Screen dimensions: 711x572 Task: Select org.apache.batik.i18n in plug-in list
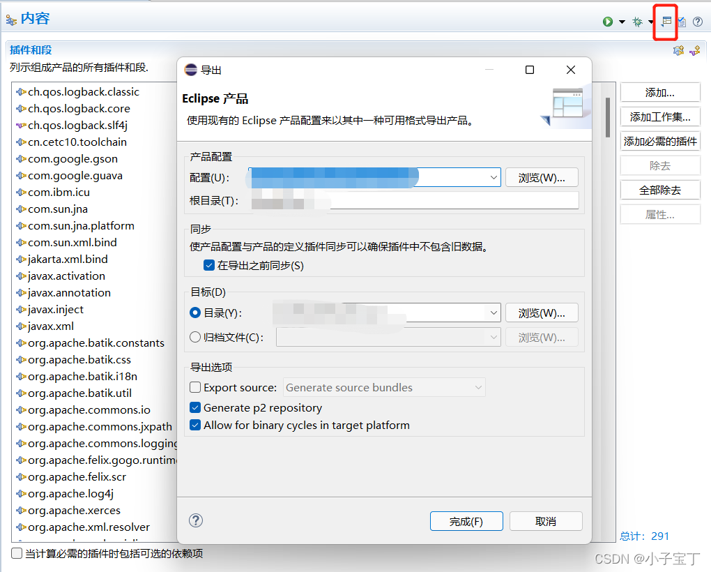click(82, 377)
